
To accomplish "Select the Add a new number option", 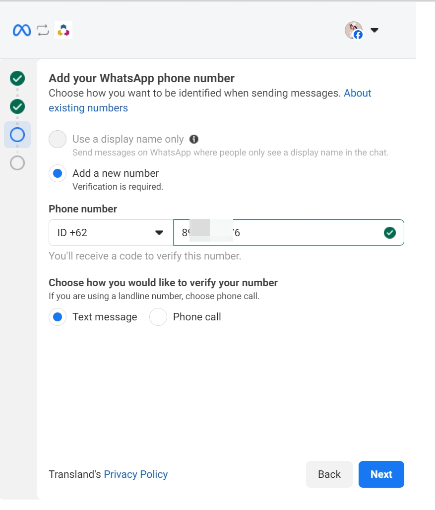I will tap(58, 173).
